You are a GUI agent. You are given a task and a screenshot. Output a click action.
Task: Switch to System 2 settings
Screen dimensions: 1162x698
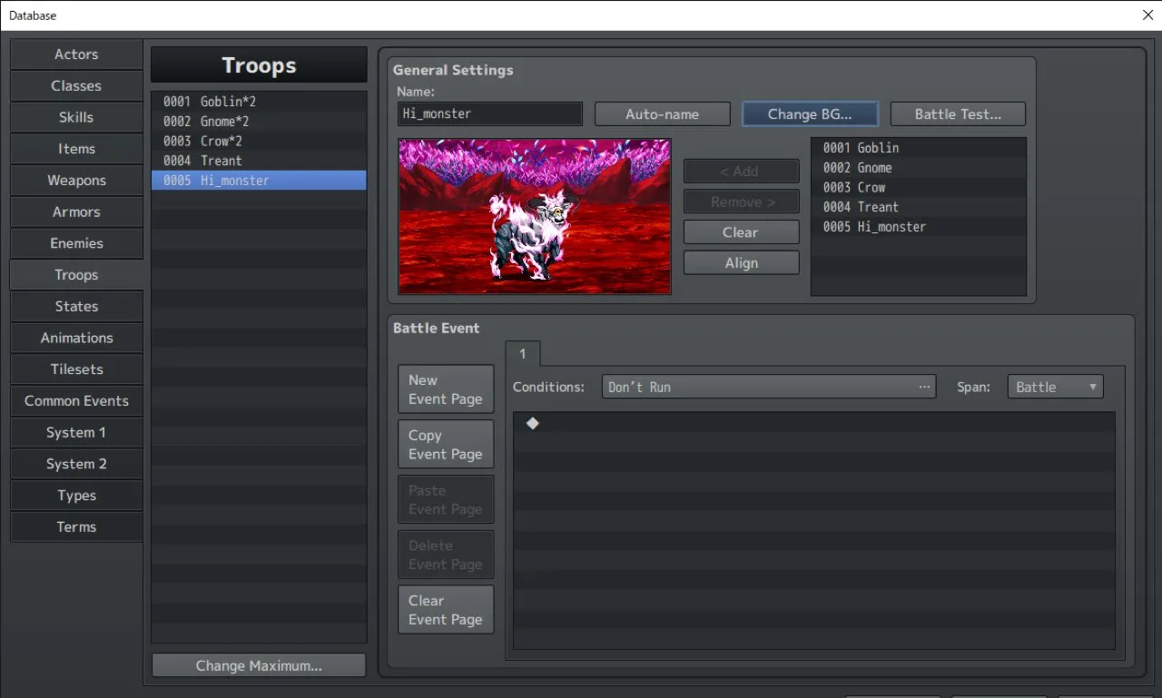pyautogui.click(x=76, y=464)
